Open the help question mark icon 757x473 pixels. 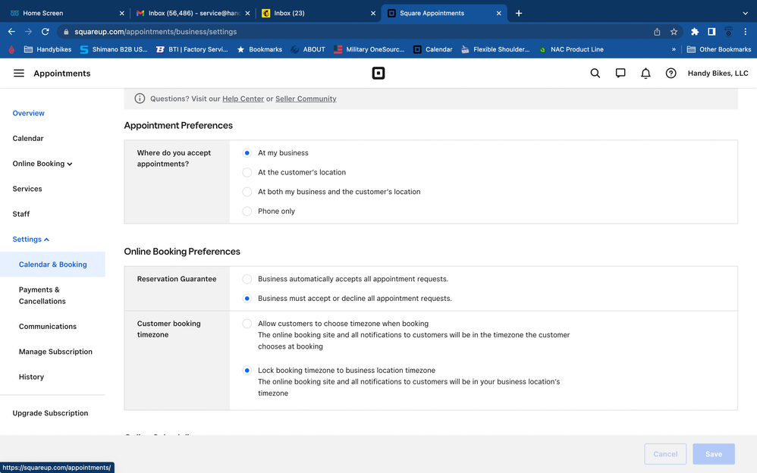[671, 74]
